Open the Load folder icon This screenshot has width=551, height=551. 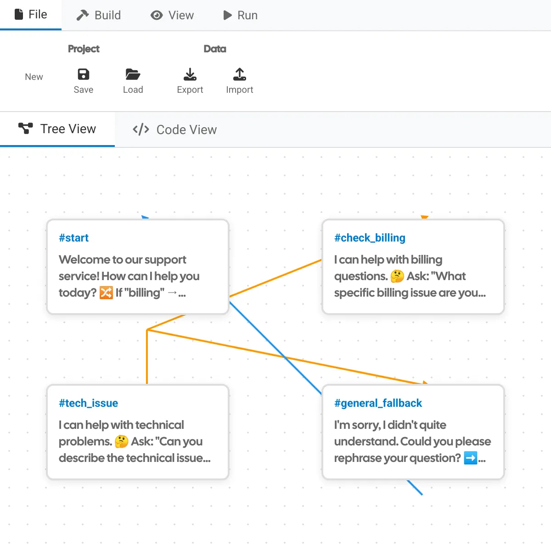coord(133,74)
